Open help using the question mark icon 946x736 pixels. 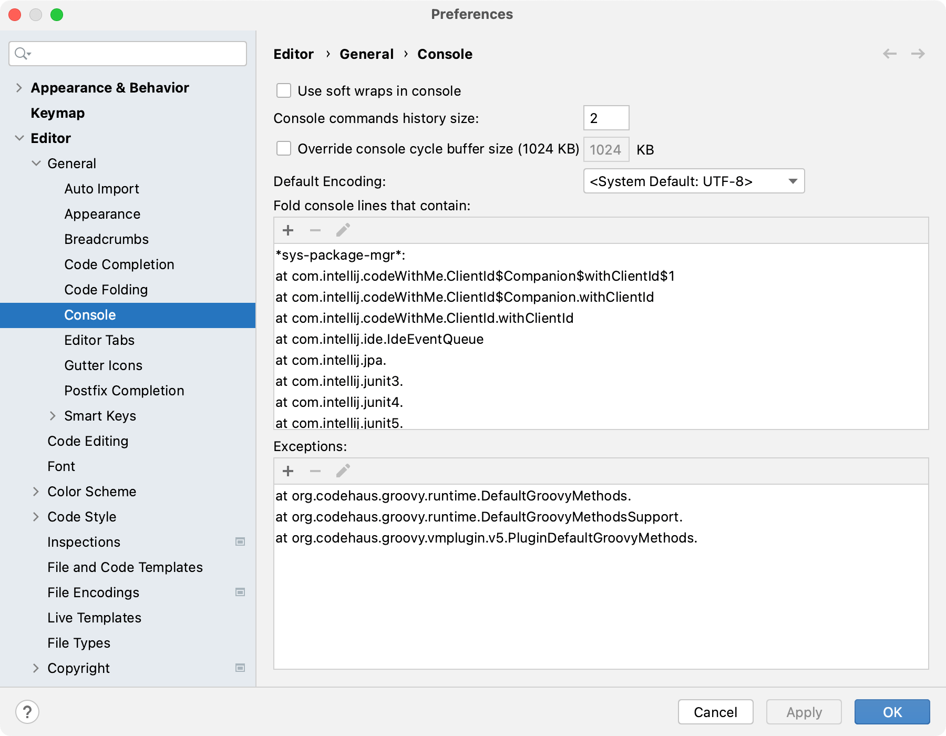point(27,712)
